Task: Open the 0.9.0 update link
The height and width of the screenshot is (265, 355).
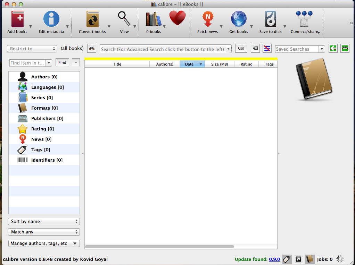Action: pos(274,259)
